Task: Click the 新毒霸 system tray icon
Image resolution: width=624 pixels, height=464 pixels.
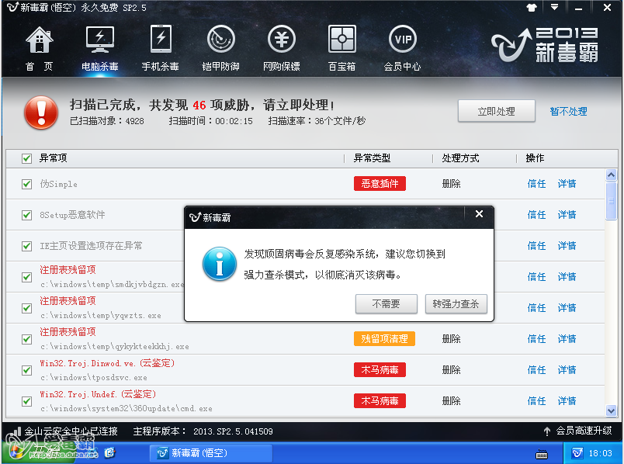Action: (577, 453)
